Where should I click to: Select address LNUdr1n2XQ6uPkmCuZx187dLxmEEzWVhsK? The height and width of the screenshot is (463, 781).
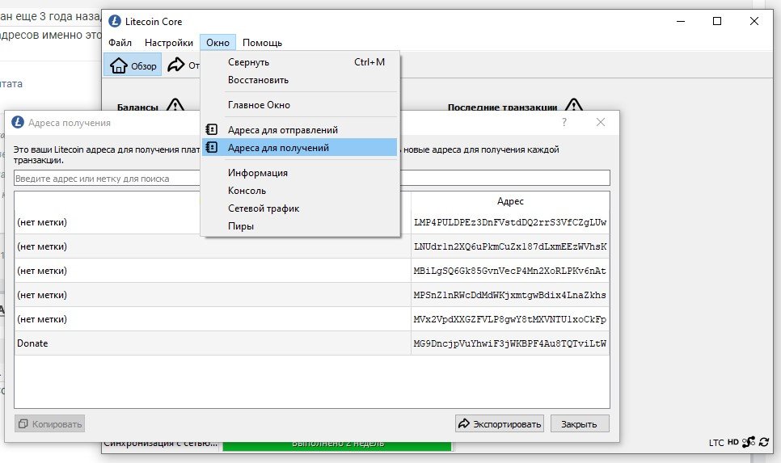coord(510,246)
